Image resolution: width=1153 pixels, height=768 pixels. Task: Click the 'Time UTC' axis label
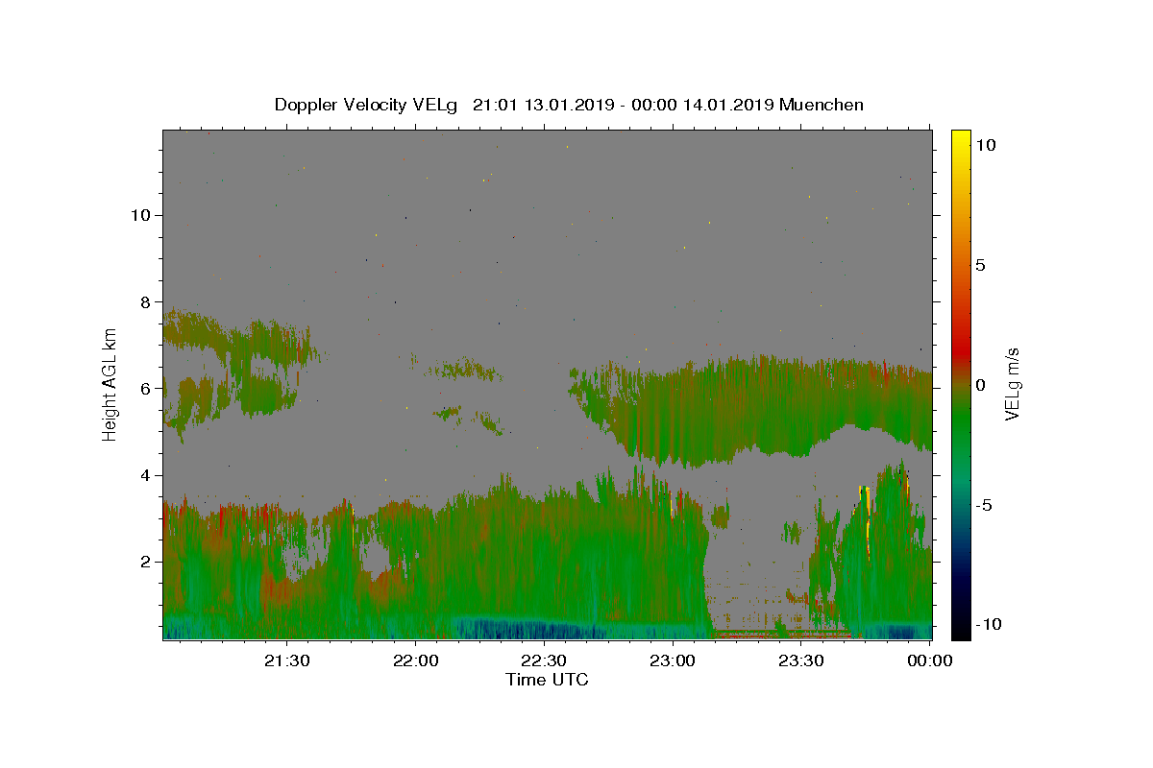pyautogui.click(x=547, y=680)
